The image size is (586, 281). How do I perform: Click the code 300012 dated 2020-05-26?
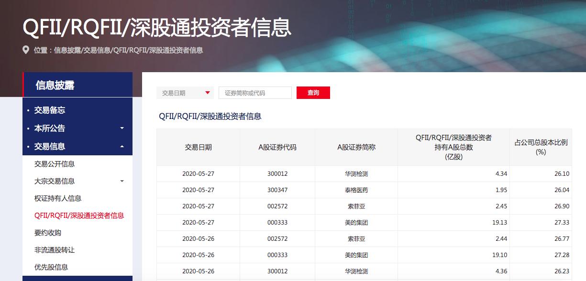click(277, 271)
